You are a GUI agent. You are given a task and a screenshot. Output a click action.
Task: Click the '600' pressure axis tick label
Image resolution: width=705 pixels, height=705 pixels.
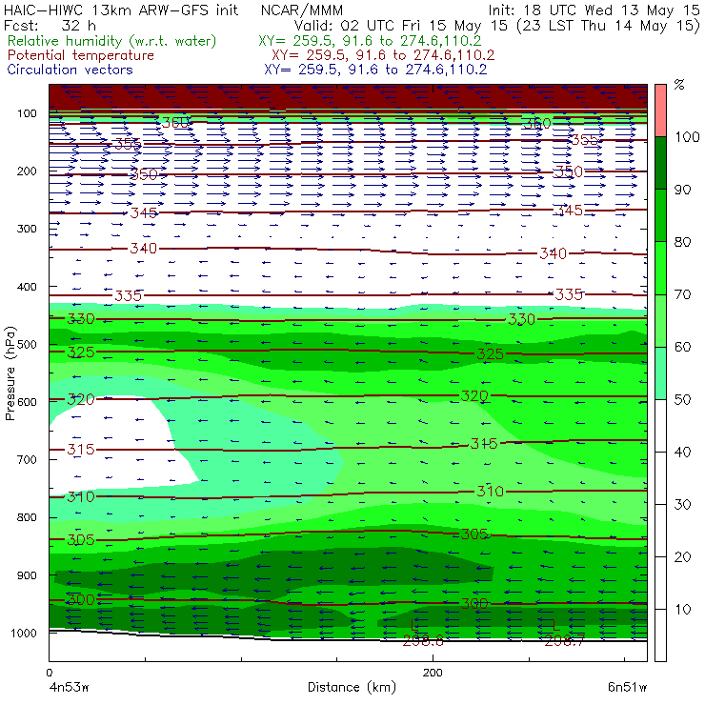tap(27, 402)
